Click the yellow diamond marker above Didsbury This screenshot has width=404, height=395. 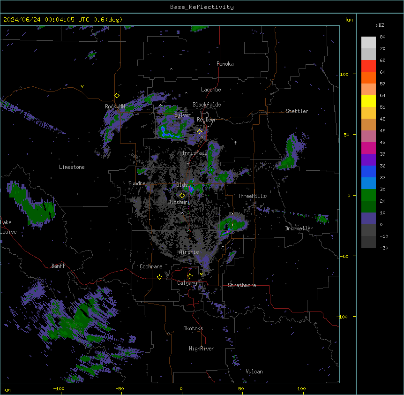(x=182, y=196)
